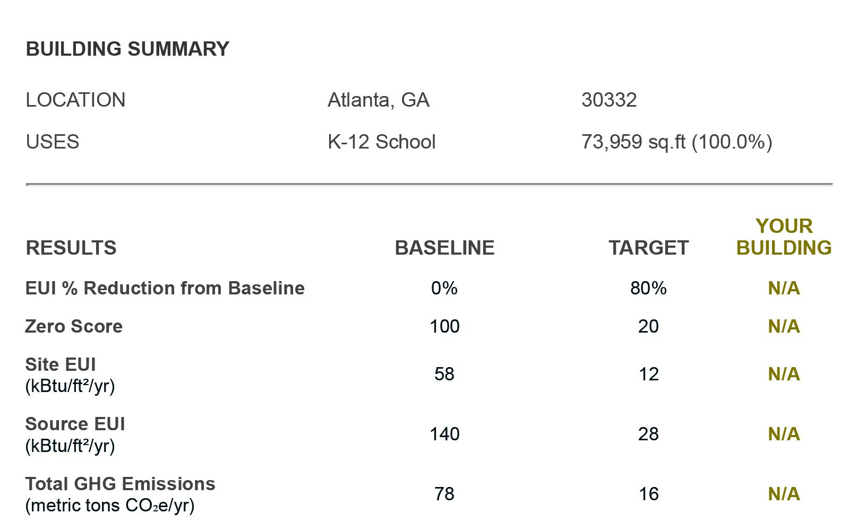Click the Zero Score row label

coord(73,326)
